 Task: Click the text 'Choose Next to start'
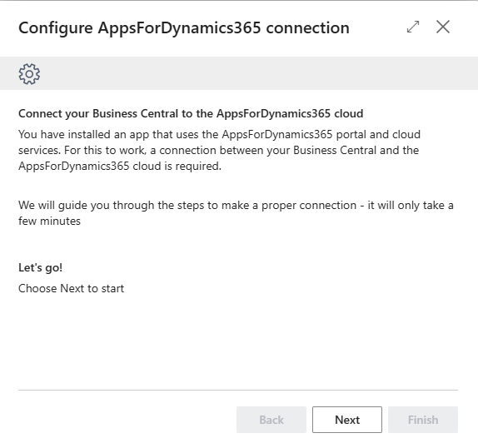71,288
